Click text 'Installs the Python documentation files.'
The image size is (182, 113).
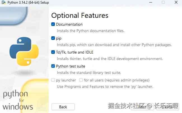pos(90,31)
